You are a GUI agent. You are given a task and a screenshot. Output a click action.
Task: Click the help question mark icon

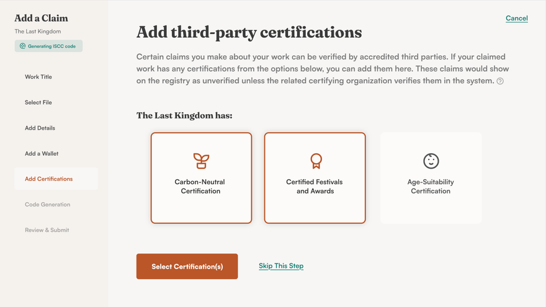[500, 81]
